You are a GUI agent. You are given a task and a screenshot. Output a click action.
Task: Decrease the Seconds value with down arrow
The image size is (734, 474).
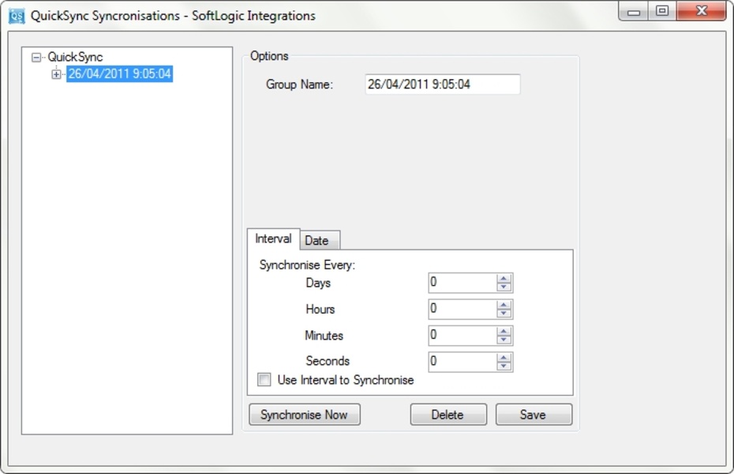[504, 365]
